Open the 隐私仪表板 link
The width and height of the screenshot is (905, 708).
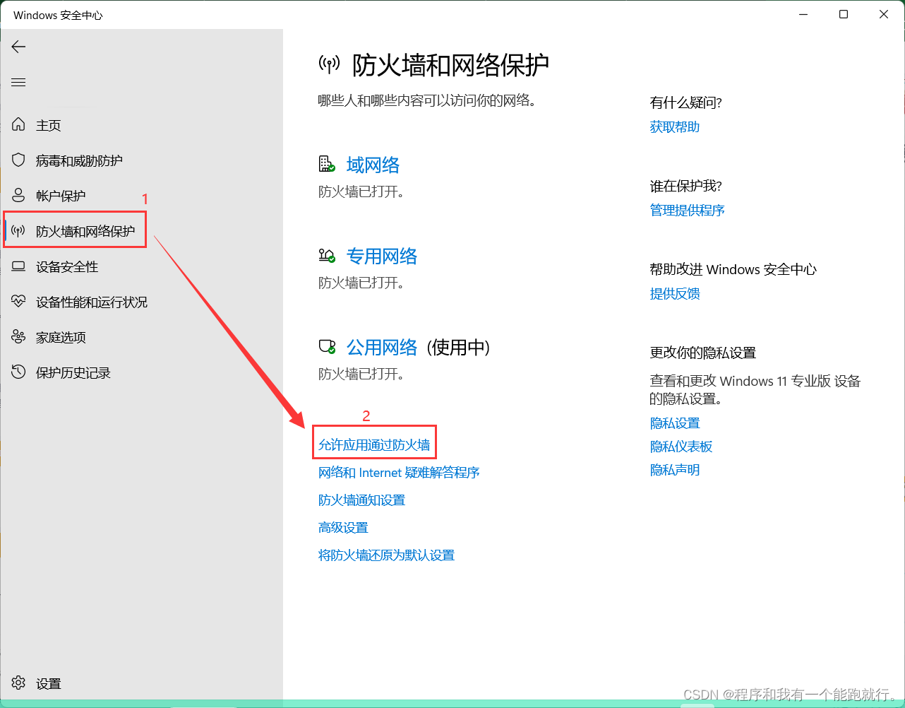pyautogui.click(x=681, y=446)
